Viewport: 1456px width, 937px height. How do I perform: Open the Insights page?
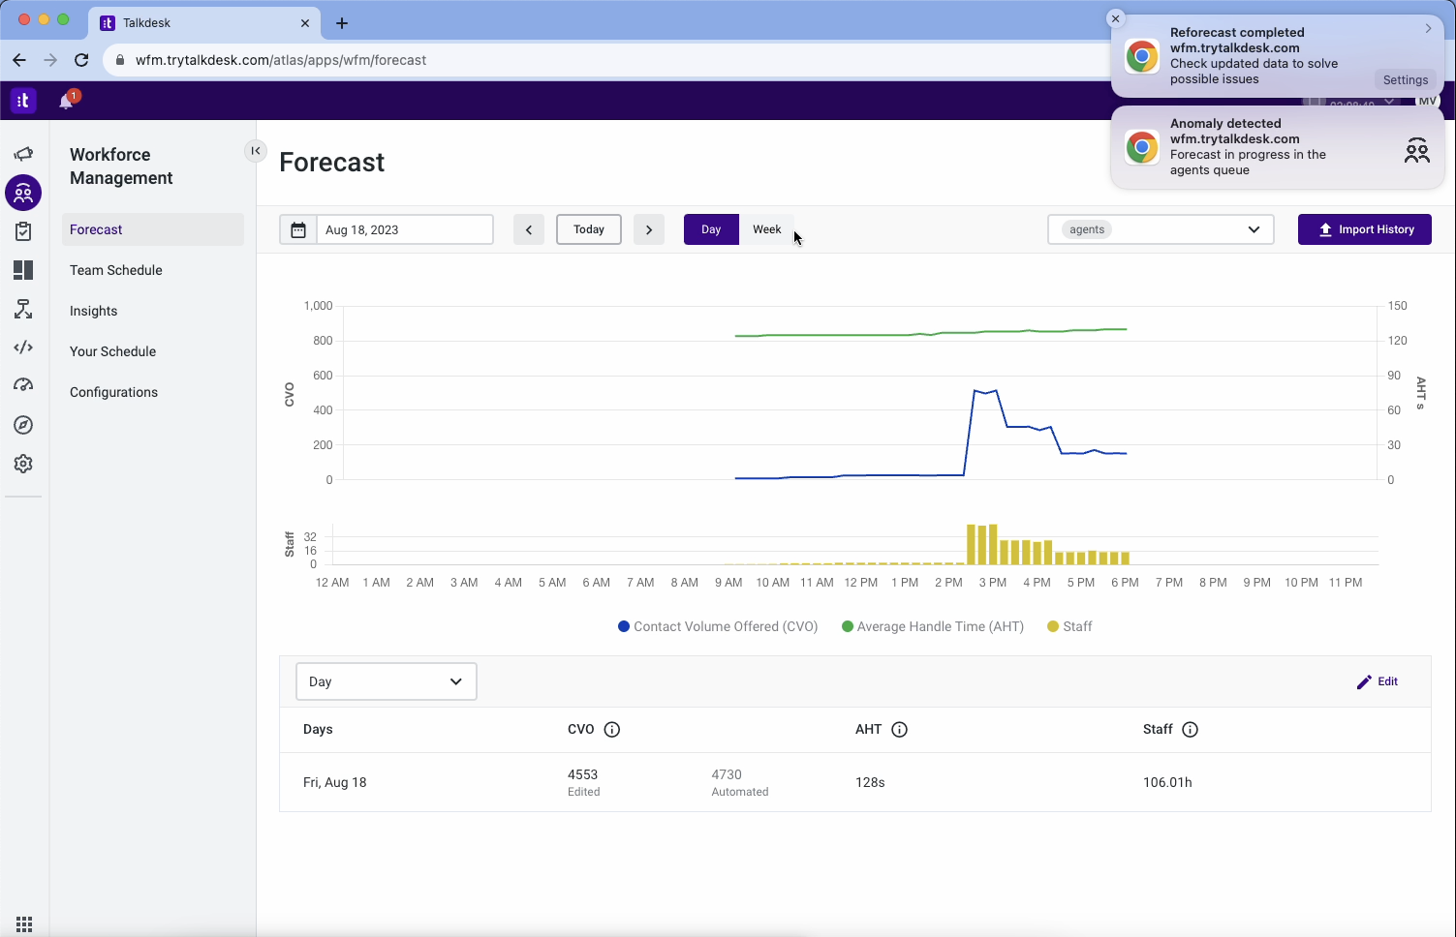click(x=93, y=311)
